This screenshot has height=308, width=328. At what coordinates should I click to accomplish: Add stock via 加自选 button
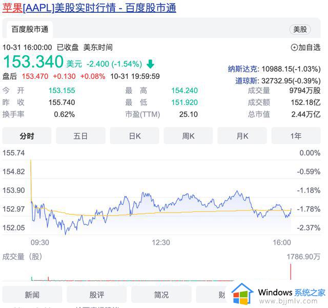point(305,48)
